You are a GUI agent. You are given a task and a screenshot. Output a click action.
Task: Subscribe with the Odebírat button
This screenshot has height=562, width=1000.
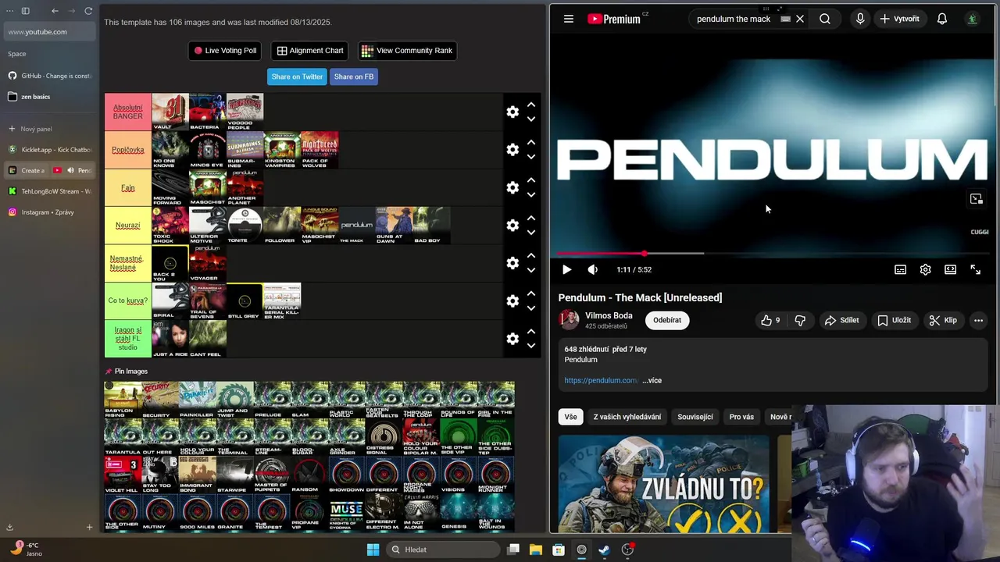tap(667, 320)
